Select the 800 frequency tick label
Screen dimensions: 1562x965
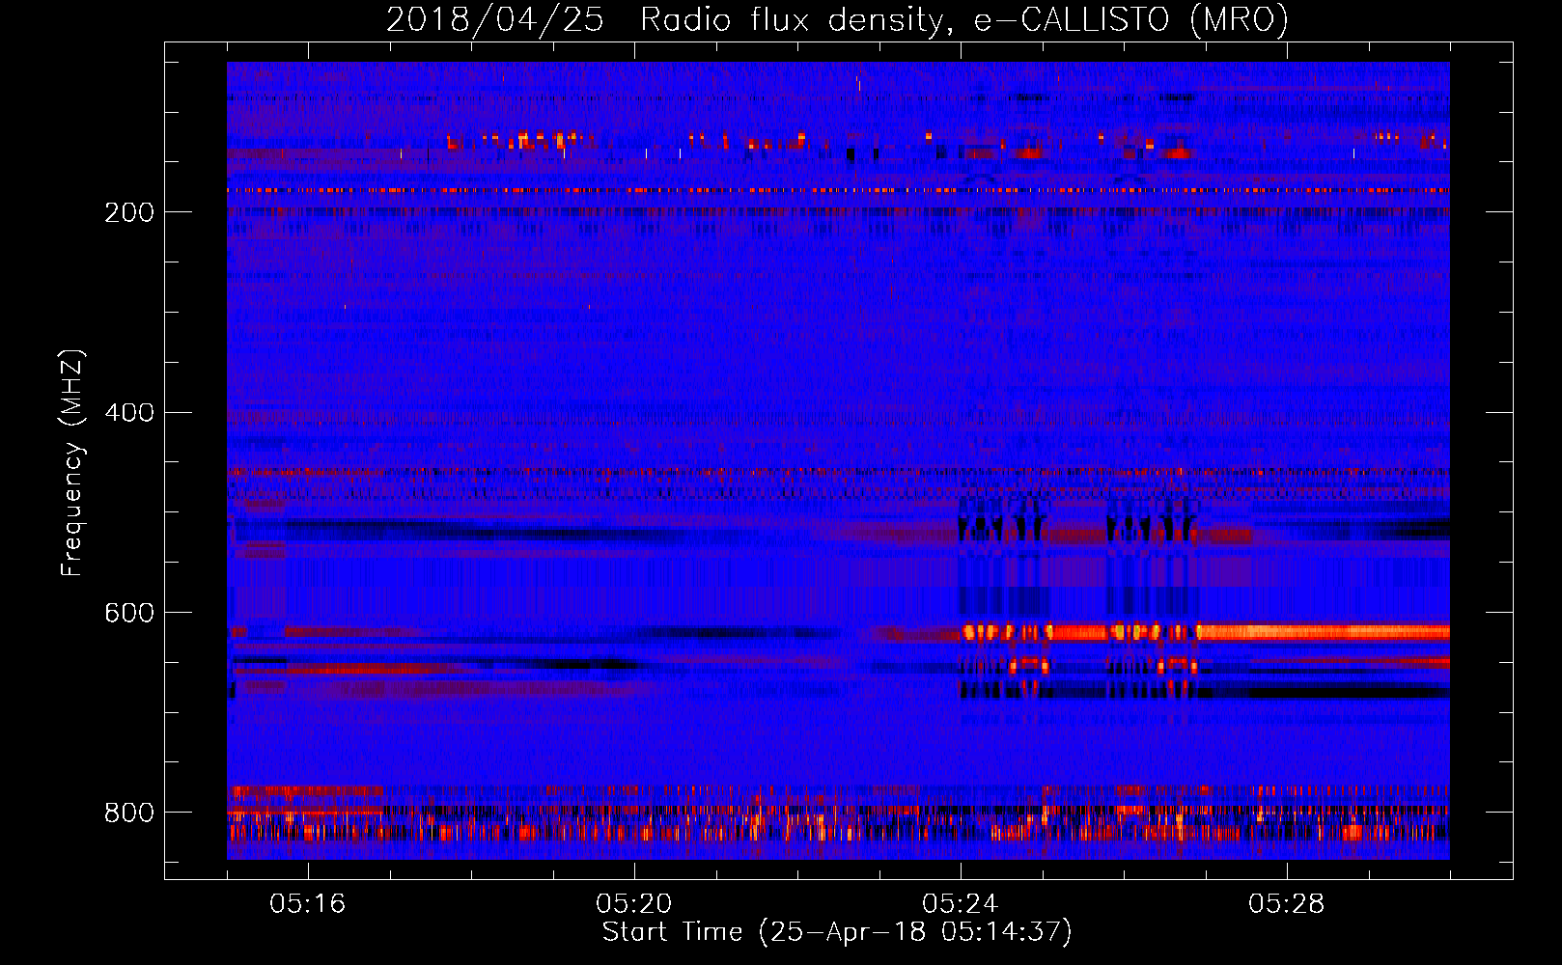[129, 813]
